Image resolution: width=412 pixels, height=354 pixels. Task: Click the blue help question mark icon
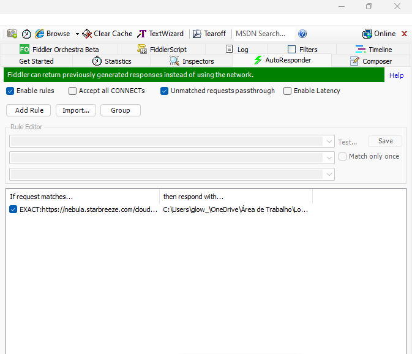tap(302, 34)
